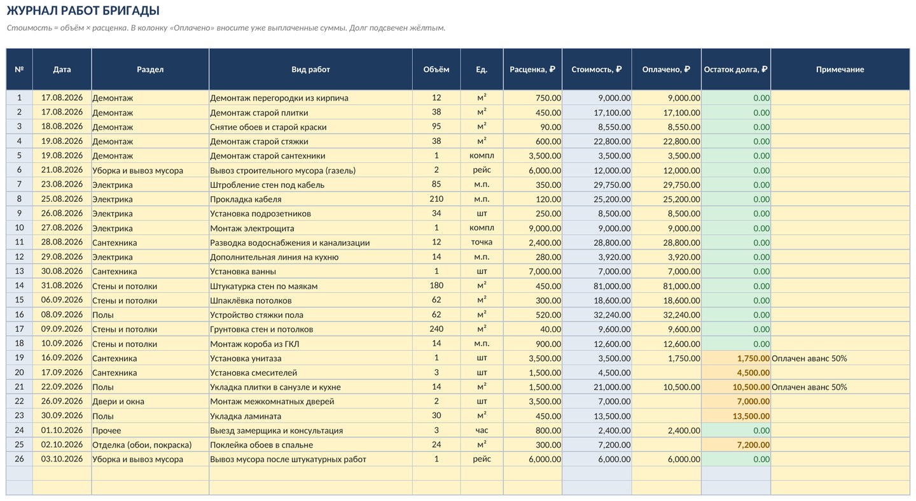The image size is (916, 501).
Task: Click 'Разводка водоснабжения и канализации' cell
Action: (x=310, y=243)
